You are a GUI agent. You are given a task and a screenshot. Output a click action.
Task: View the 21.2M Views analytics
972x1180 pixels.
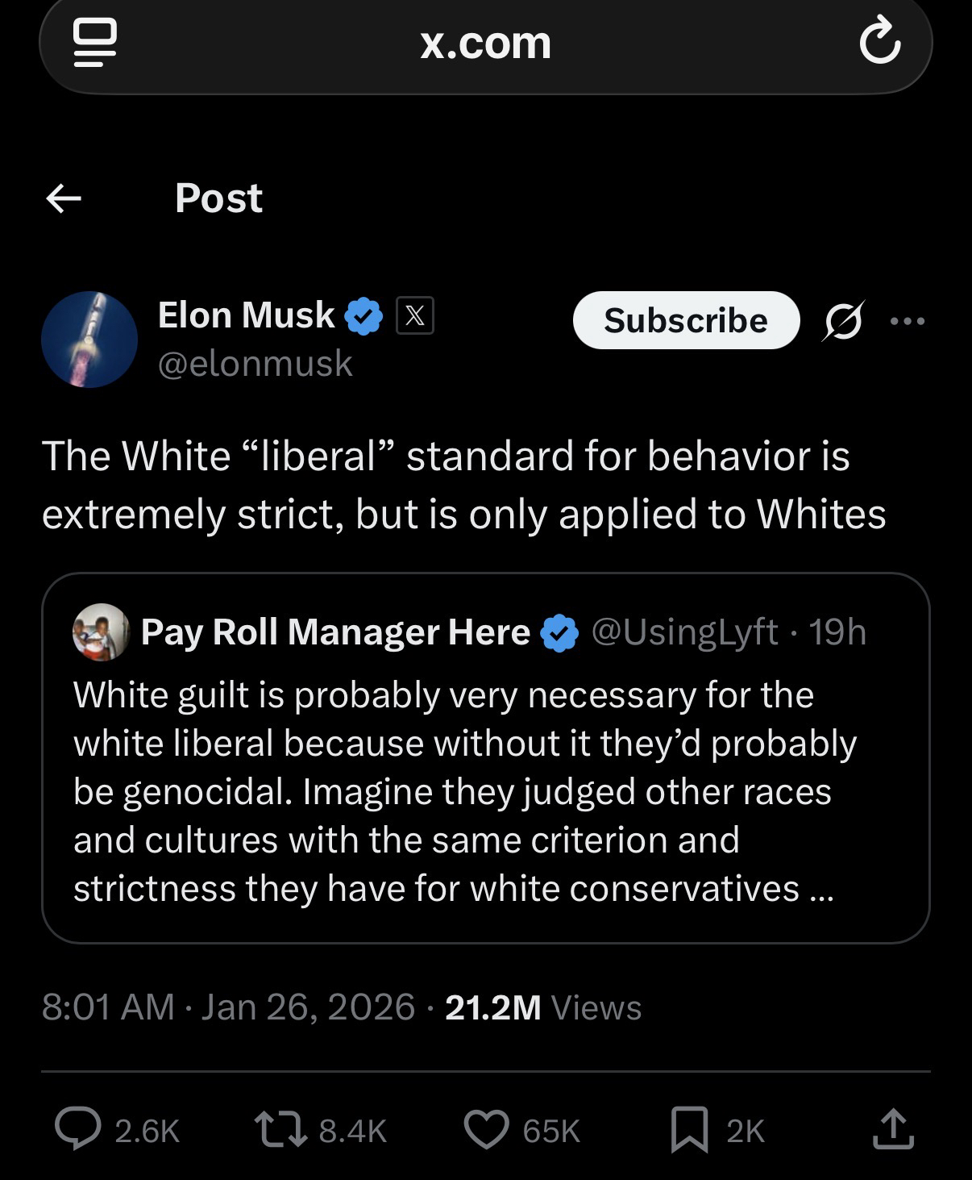(542, 1007)
